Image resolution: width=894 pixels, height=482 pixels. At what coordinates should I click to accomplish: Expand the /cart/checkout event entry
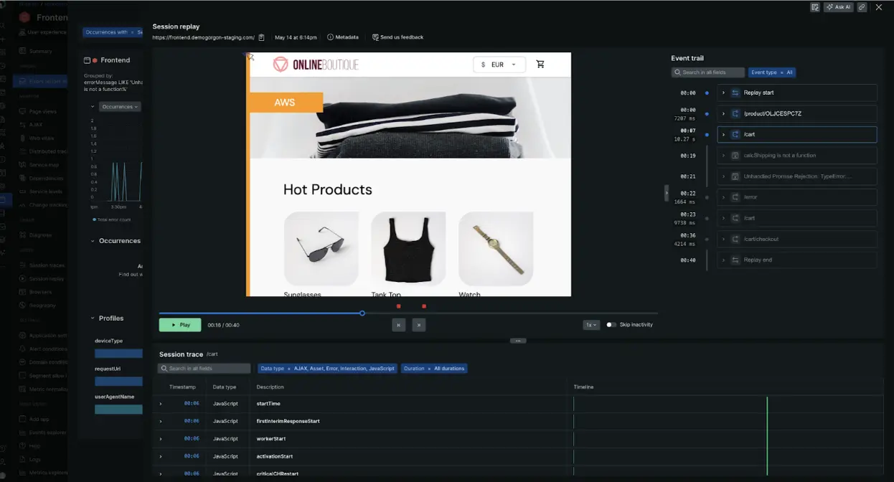(723, 239)
